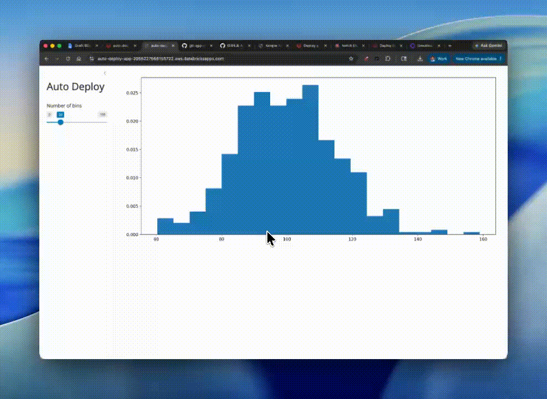The width and height of the screenshot is (547, 399).
Task: Open the browser home page icon
Action: point(79,59)
